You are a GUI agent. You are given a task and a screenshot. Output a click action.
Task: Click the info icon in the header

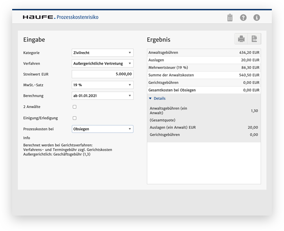(256, 17)
